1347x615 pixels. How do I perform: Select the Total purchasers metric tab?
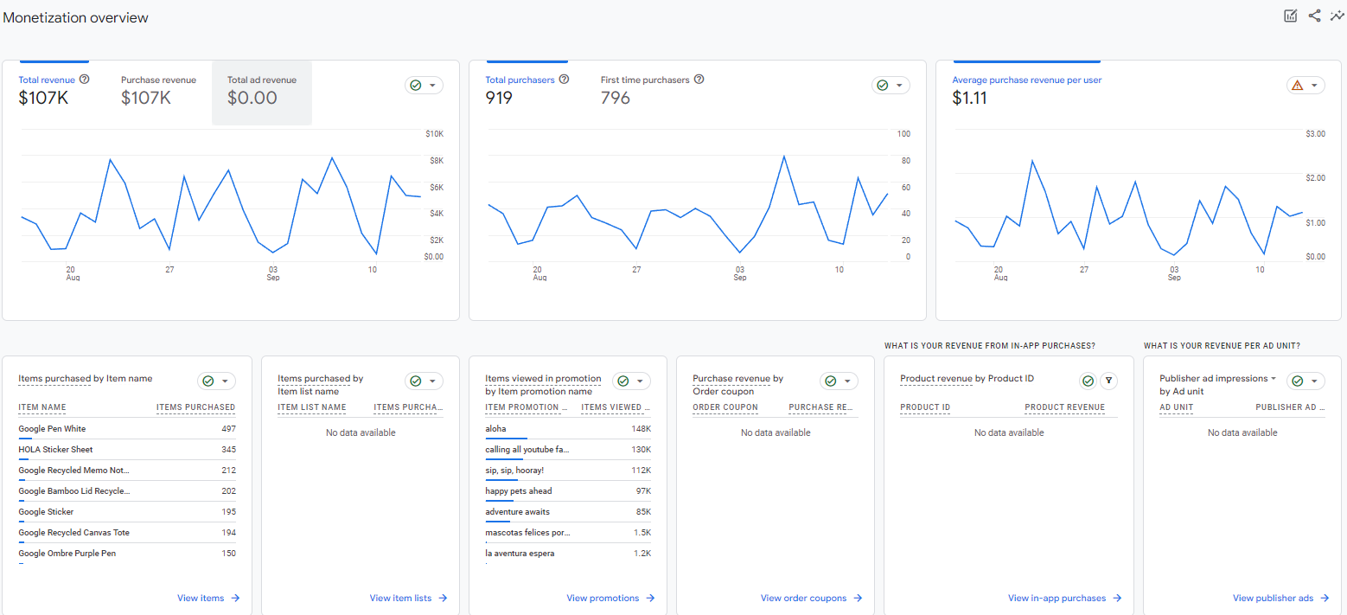tap(527, 91)
